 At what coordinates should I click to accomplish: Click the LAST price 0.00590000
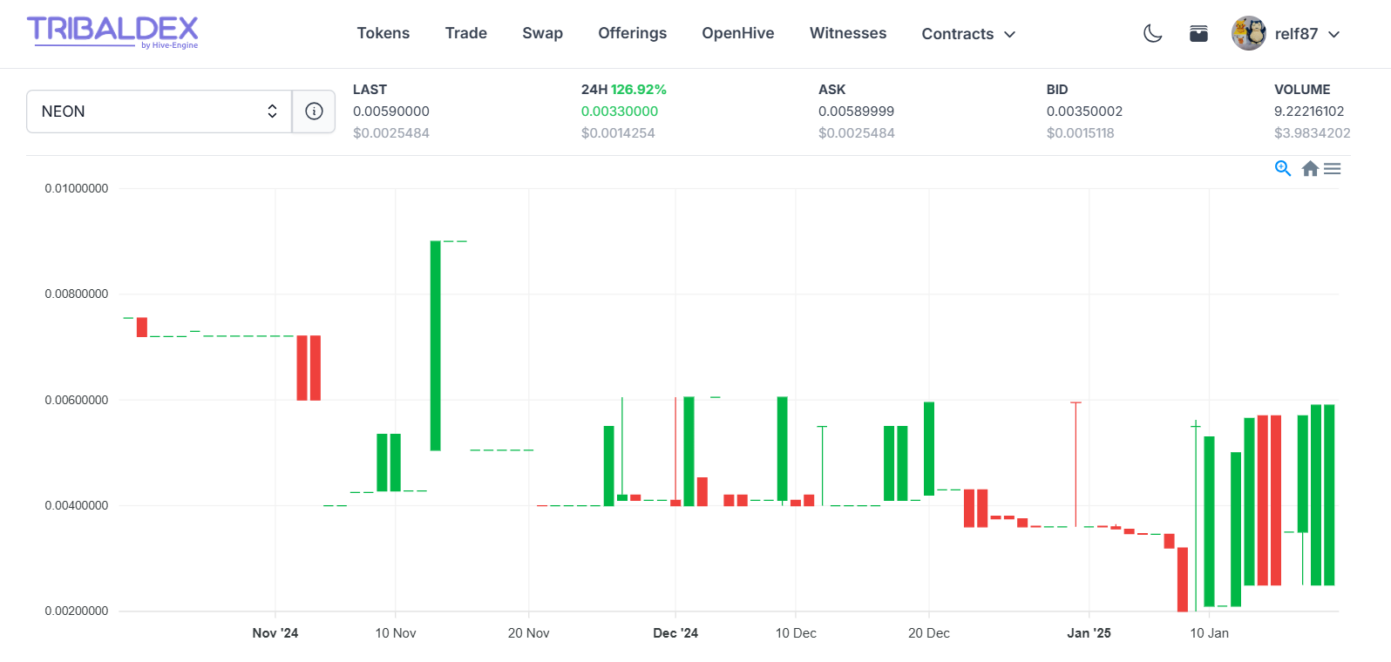click(391, 111)
